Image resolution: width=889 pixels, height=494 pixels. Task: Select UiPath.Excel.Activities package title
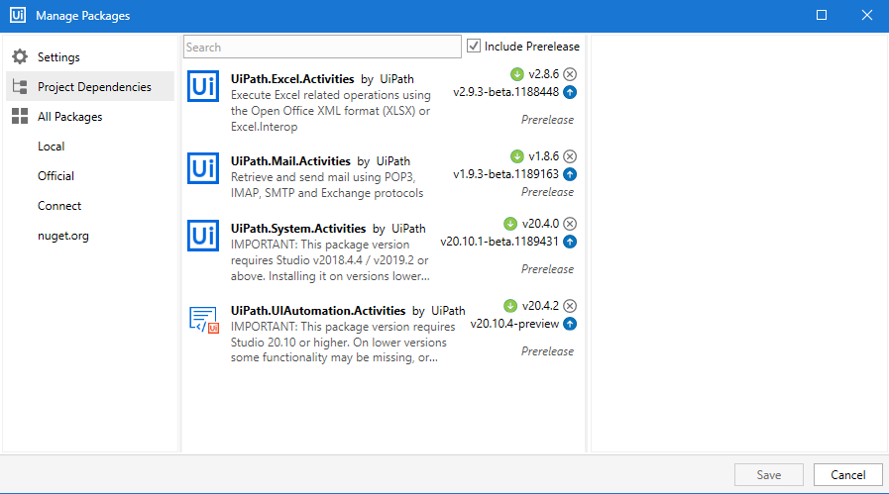(292, 79)
